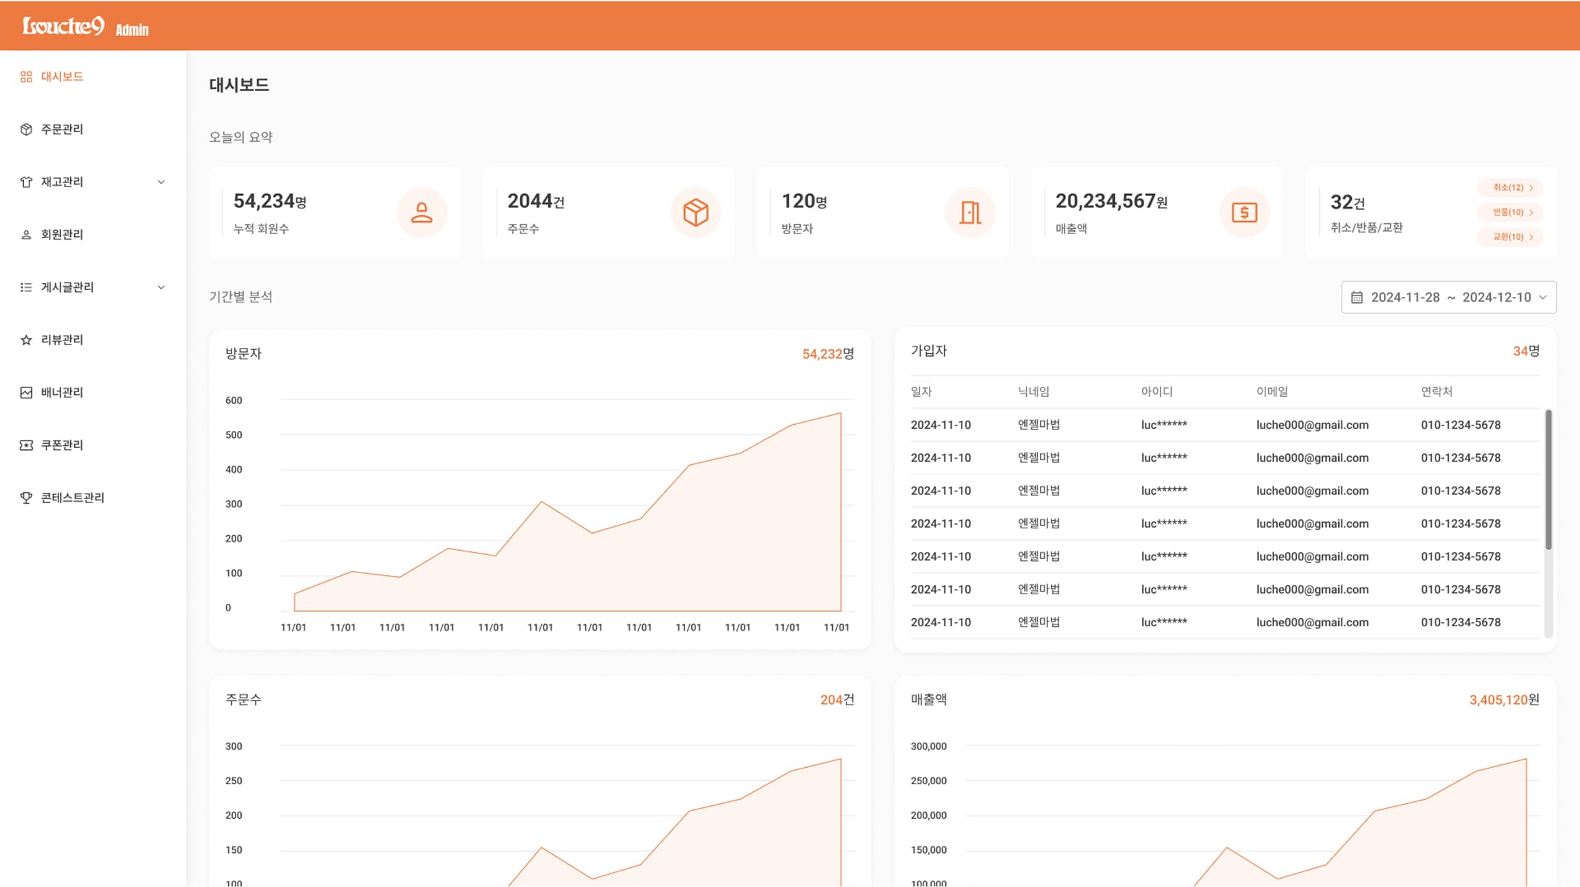This screenshot has width=1580, height=887.
Task: Click the 3,405,120원 total on 매출액 chart
Action: point(1504,700)
